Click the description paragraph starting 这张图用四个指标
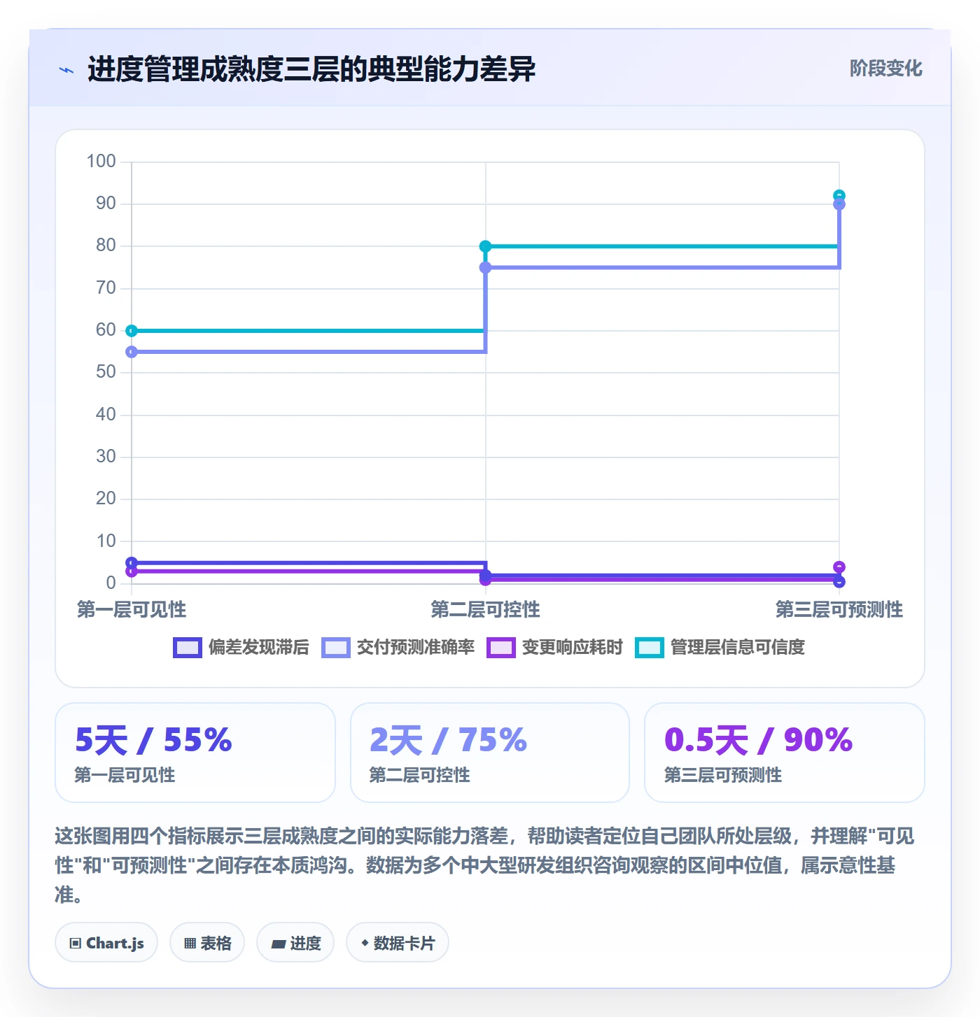This screenshot has width=980, height=1017. [x=485, y=865]
